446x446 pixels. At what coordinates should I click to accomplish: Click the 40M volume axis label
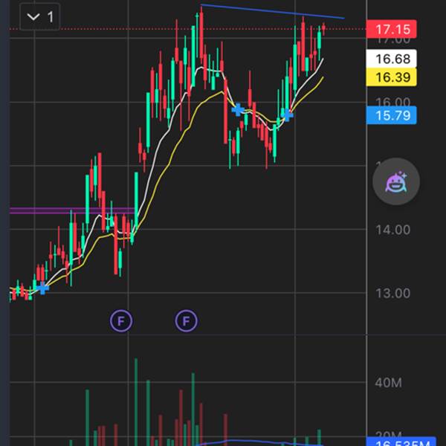[388, 383]
